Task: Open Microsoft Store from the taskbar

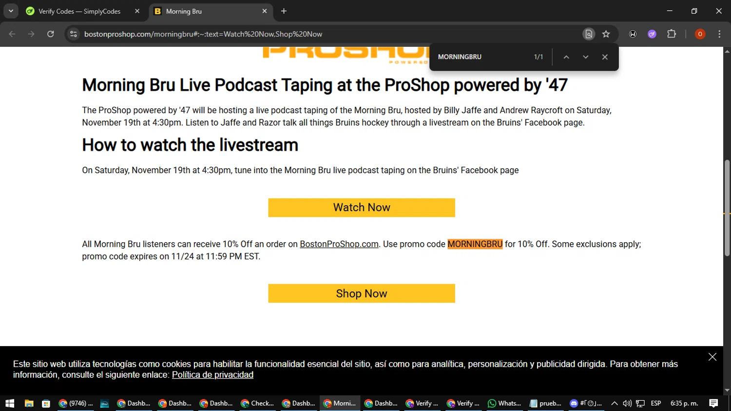Action: coord(46,403)
